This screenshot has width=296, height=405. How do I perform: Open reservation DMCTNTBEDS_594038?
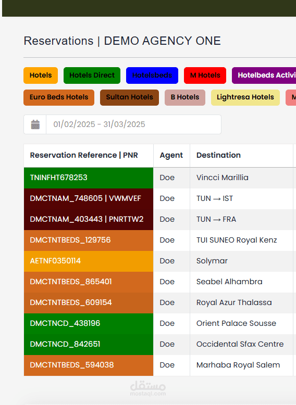(x=89, y=365)
